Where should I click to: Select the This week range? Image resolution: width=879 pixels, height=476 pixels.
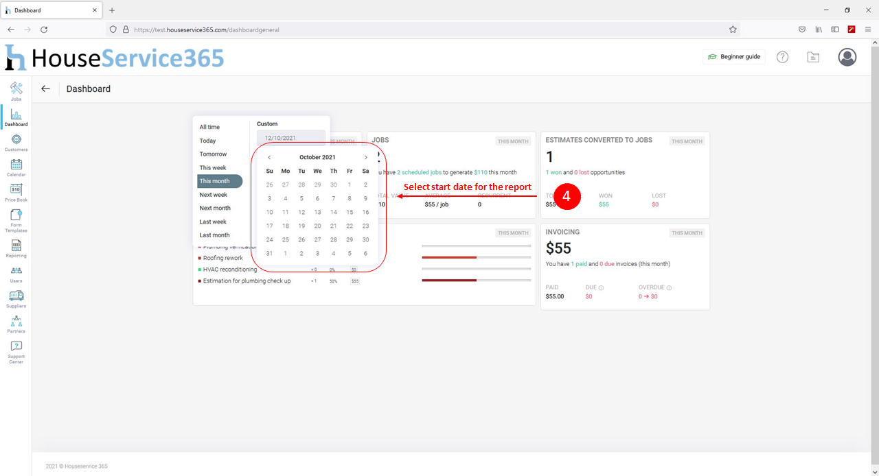[x=213, y=168]
